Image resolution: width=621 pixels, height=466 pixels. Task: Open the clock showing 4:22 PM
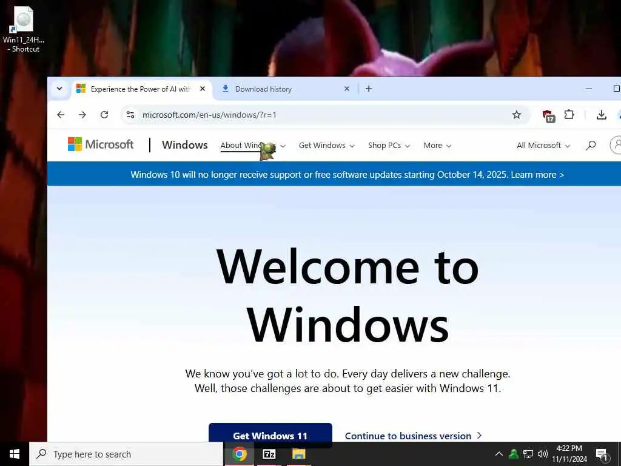point(569,454)
